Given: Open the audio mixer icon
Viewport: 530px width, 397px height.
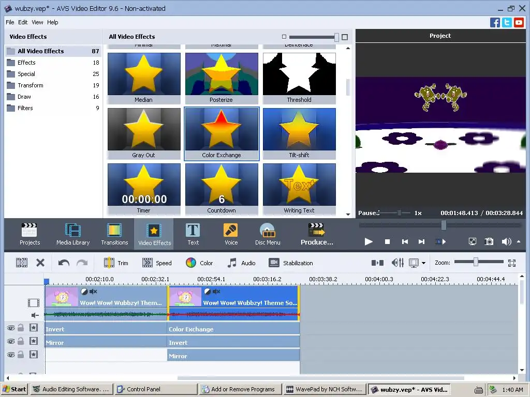Looking at the screenshot, I should click(397, 263).
